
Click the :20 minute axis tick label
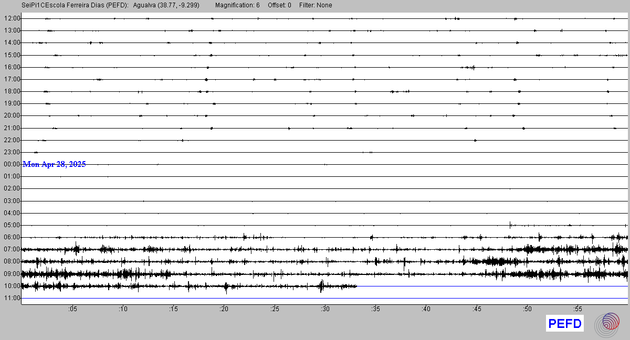pos(224,309)
